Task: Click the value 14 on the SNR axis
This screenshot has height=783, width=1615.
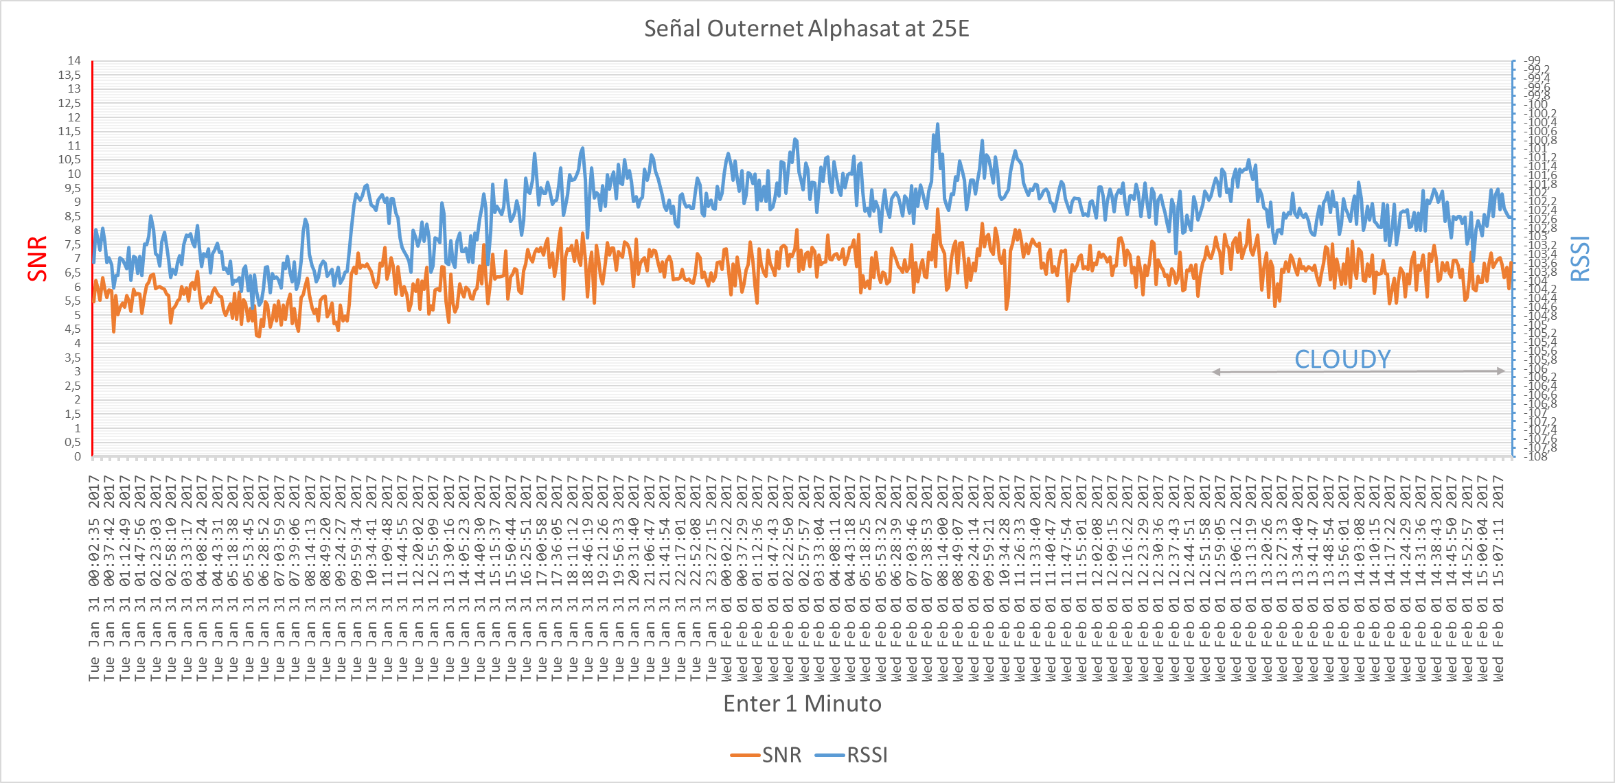Action: (x=74, y=60)
